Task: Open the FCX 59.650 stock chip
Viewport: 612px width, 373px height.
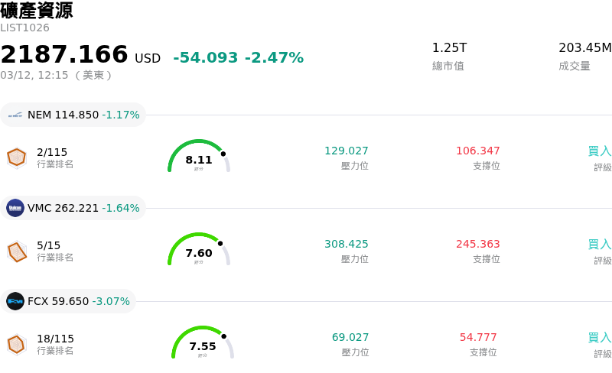Action: (69, 301)
